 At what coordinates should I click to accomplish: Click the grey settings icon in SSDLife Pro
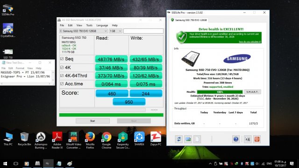[x=248, y=139]
